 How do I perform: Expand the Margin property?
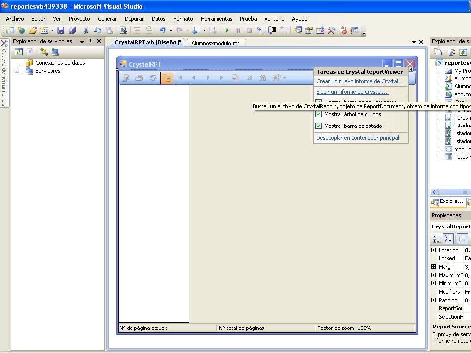(433, 267)
